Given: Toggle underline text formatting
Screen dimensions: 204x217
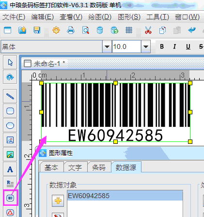Looking at the screenshot, I should click(x=188, y=46).
